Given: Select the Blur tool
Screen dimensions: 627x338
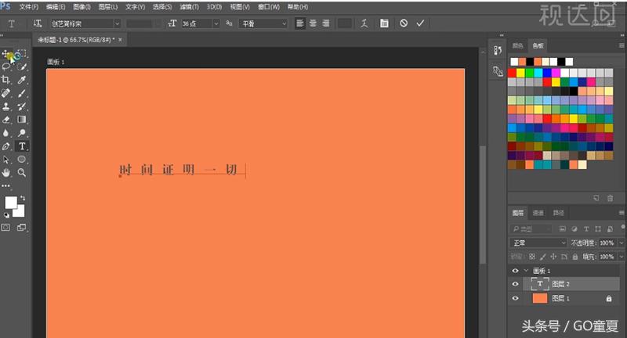Looking at the screenshot, I should click(6, 133).
